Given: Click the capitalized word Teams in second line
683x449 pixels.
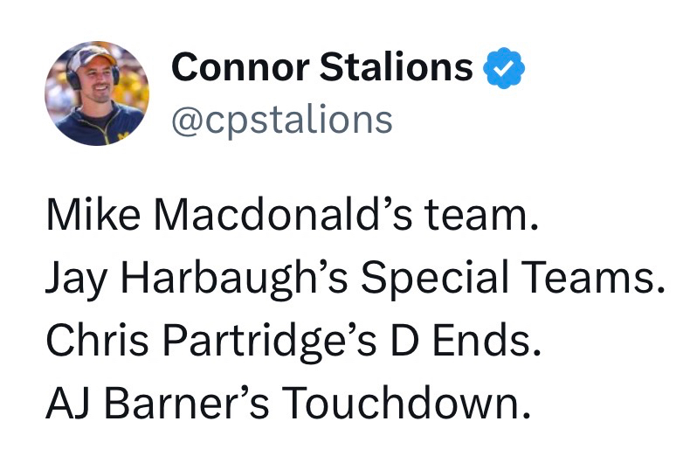Looking at the screenshot, I should [592, 279].
